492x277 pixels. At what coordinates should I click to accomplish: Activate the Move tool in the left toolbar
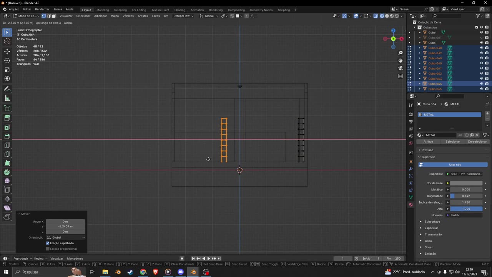tap(7, 51)
